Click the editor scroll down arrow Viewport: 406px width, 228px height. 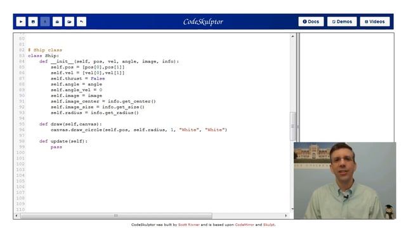pyautogui.click(x=292, y=209)
